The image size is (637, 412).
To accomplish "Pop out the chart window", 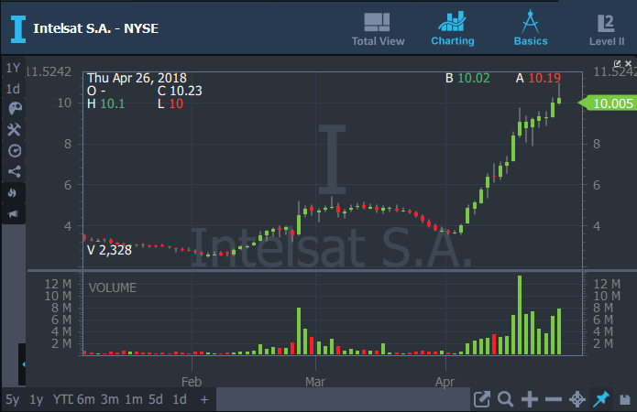I will pos(617,64).
